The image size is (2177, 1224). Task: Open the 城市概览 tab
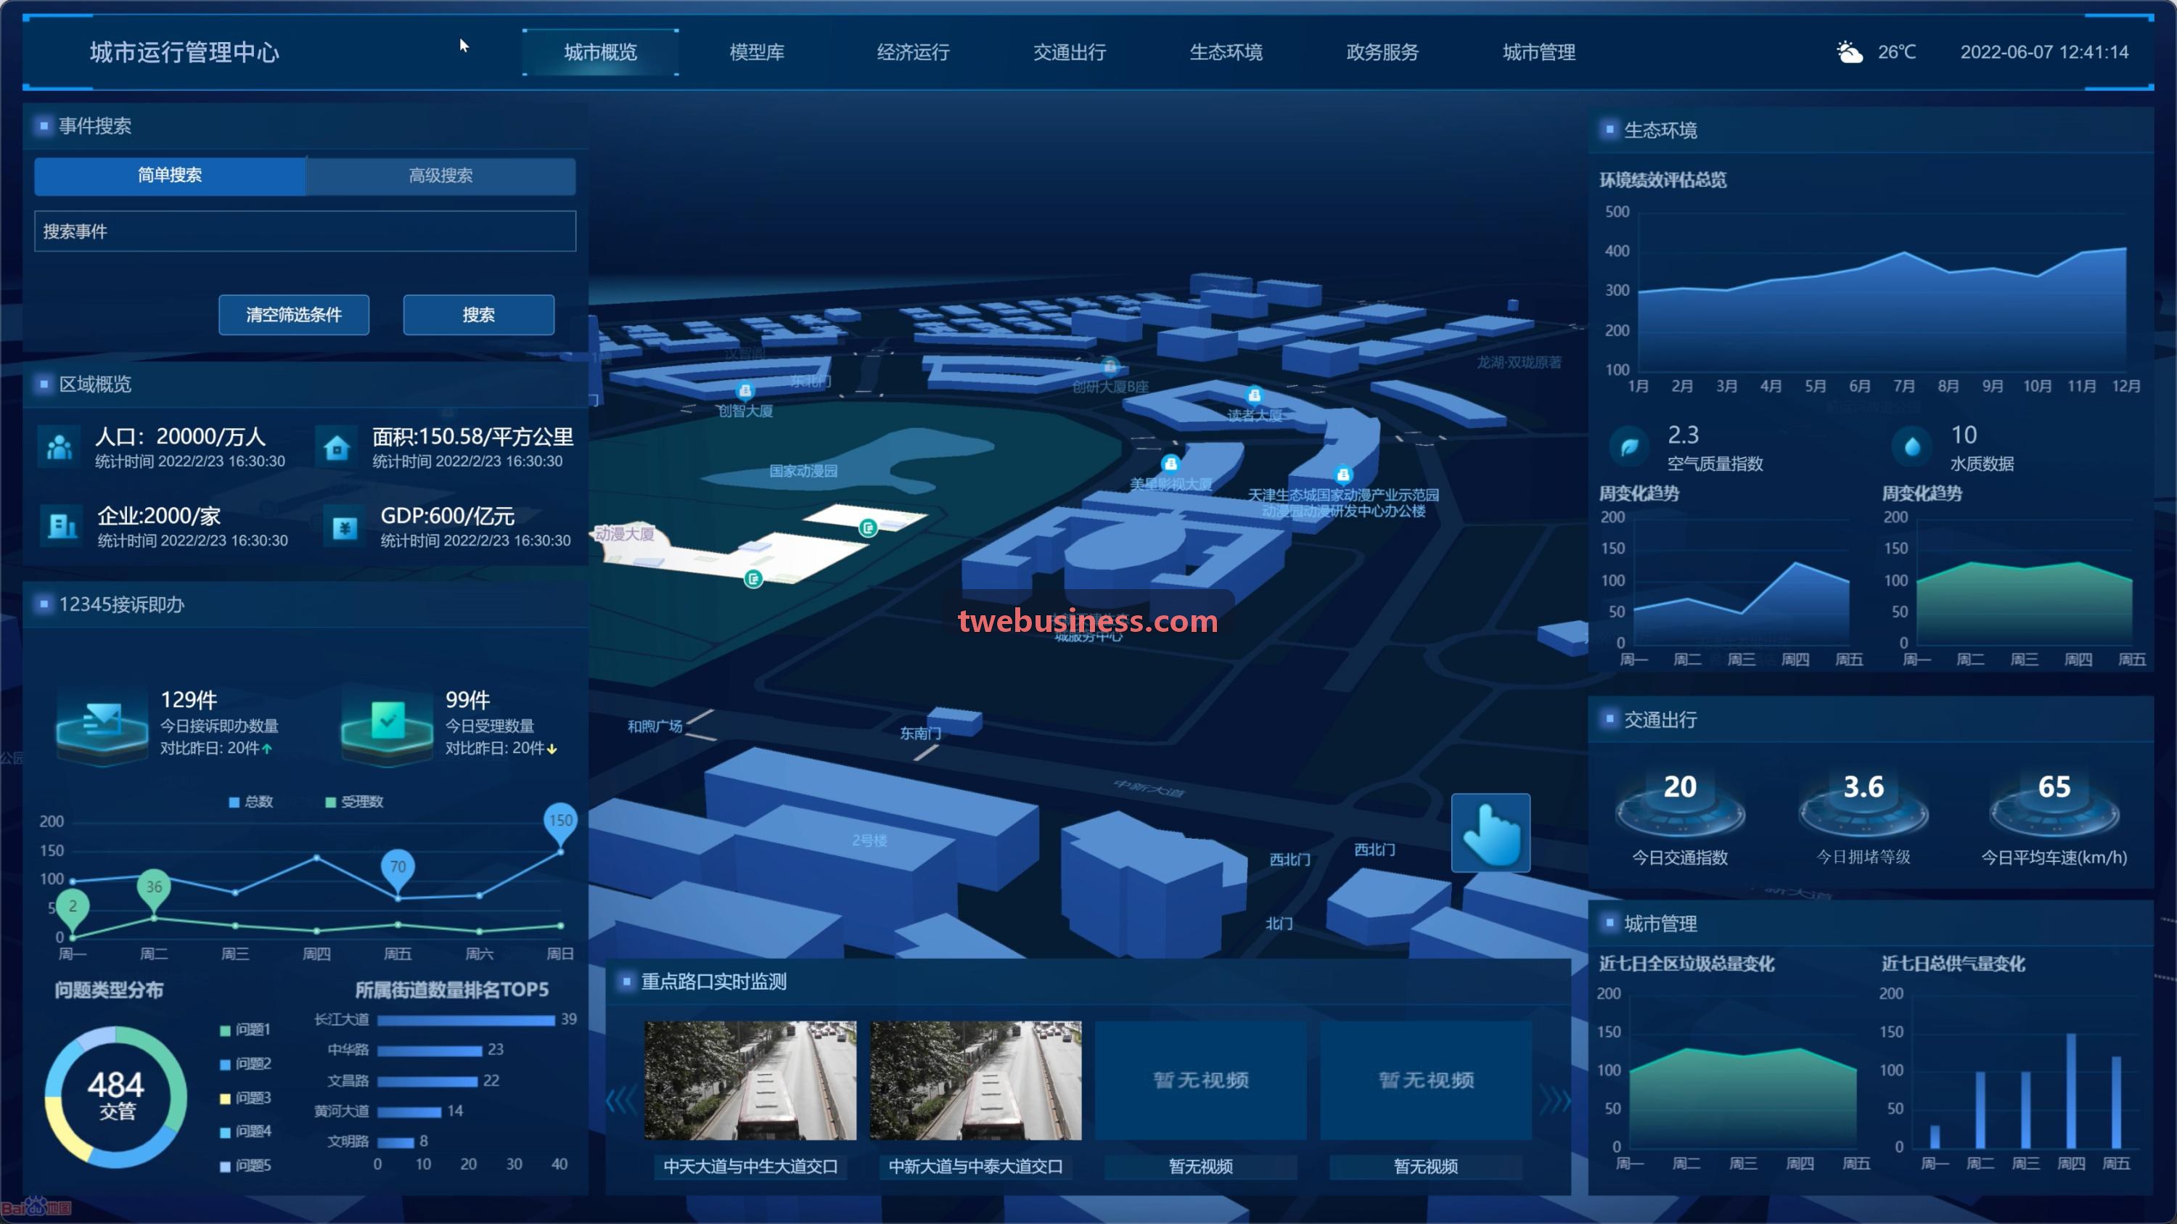click(601, 52)
